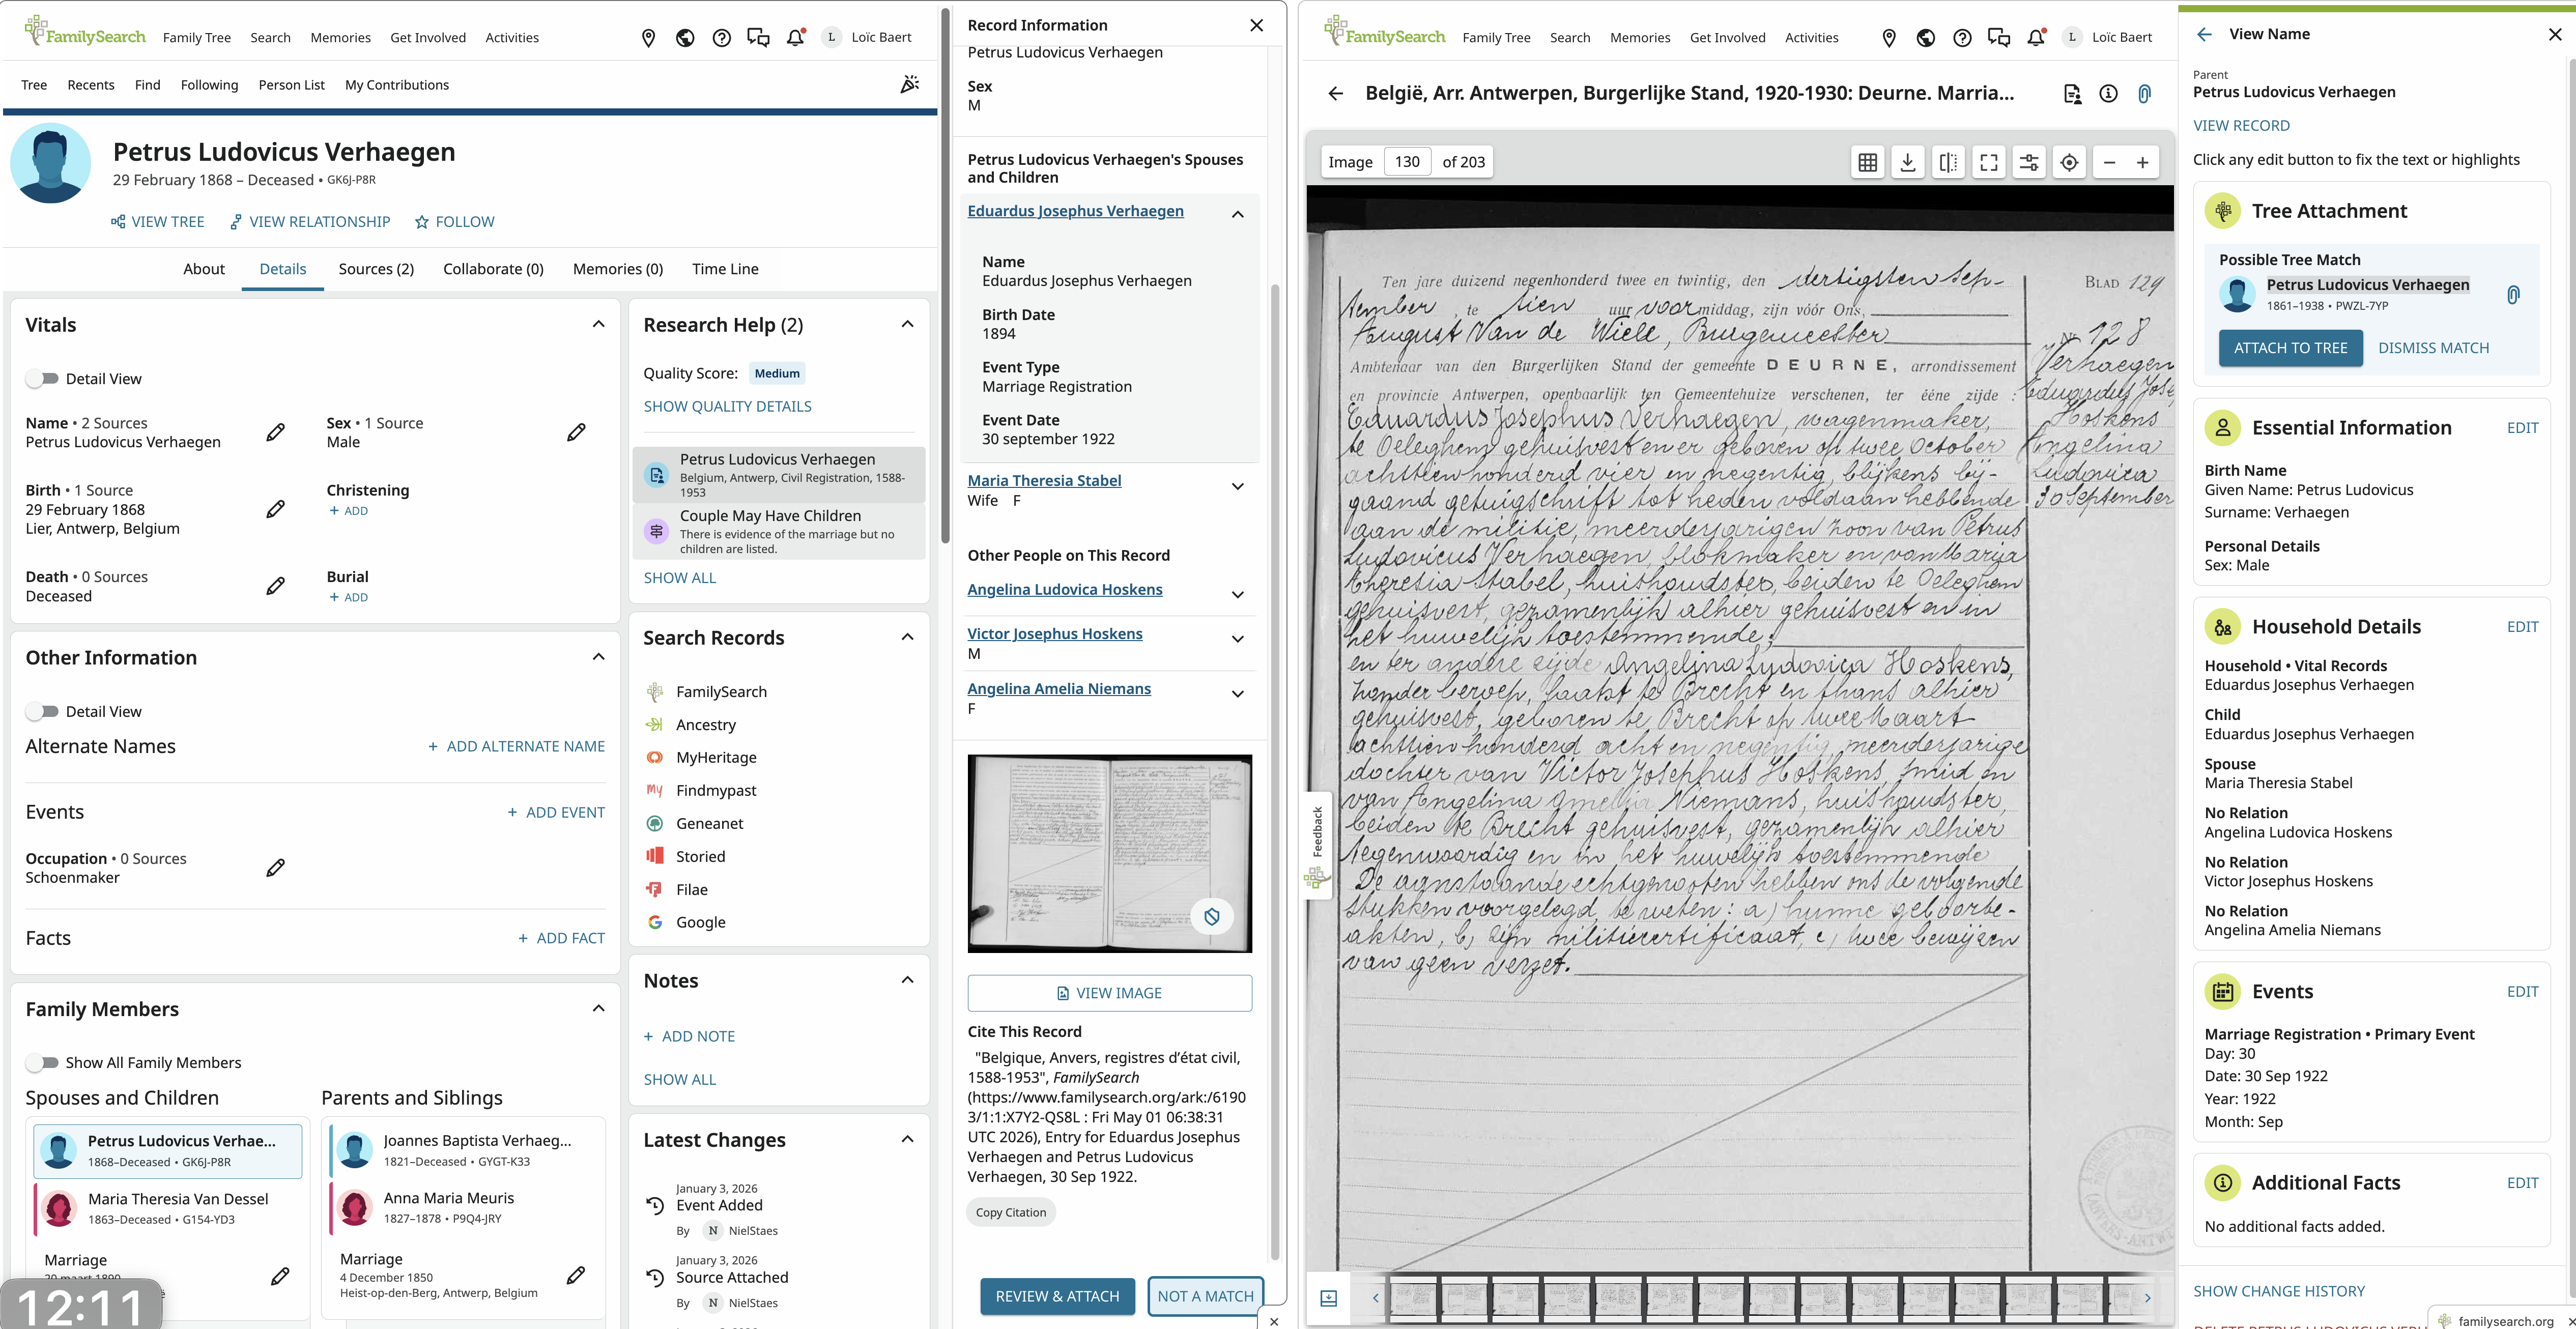Open the Time Line tab
Viewport: 2576px width, 1329px height.
725,269
